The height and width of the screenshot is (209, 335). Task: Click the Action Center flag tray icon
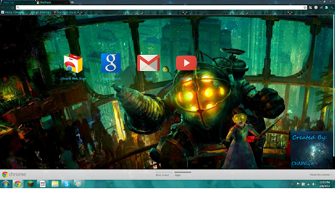pos(298,184)
